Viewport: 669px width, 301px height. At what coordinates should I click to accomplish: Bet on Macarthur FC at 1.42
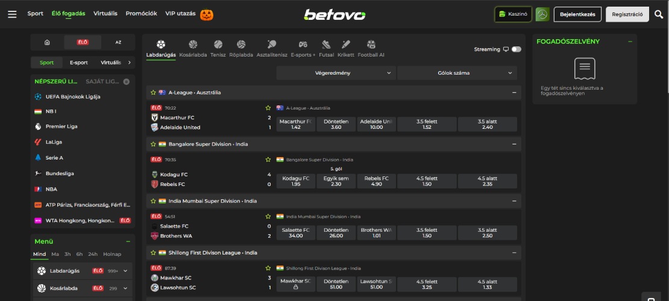(x=296, y=124)
